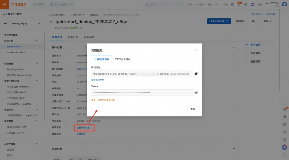Open Model Gallery breadcrumb
The image size is (289, 160).
point(77,15)
